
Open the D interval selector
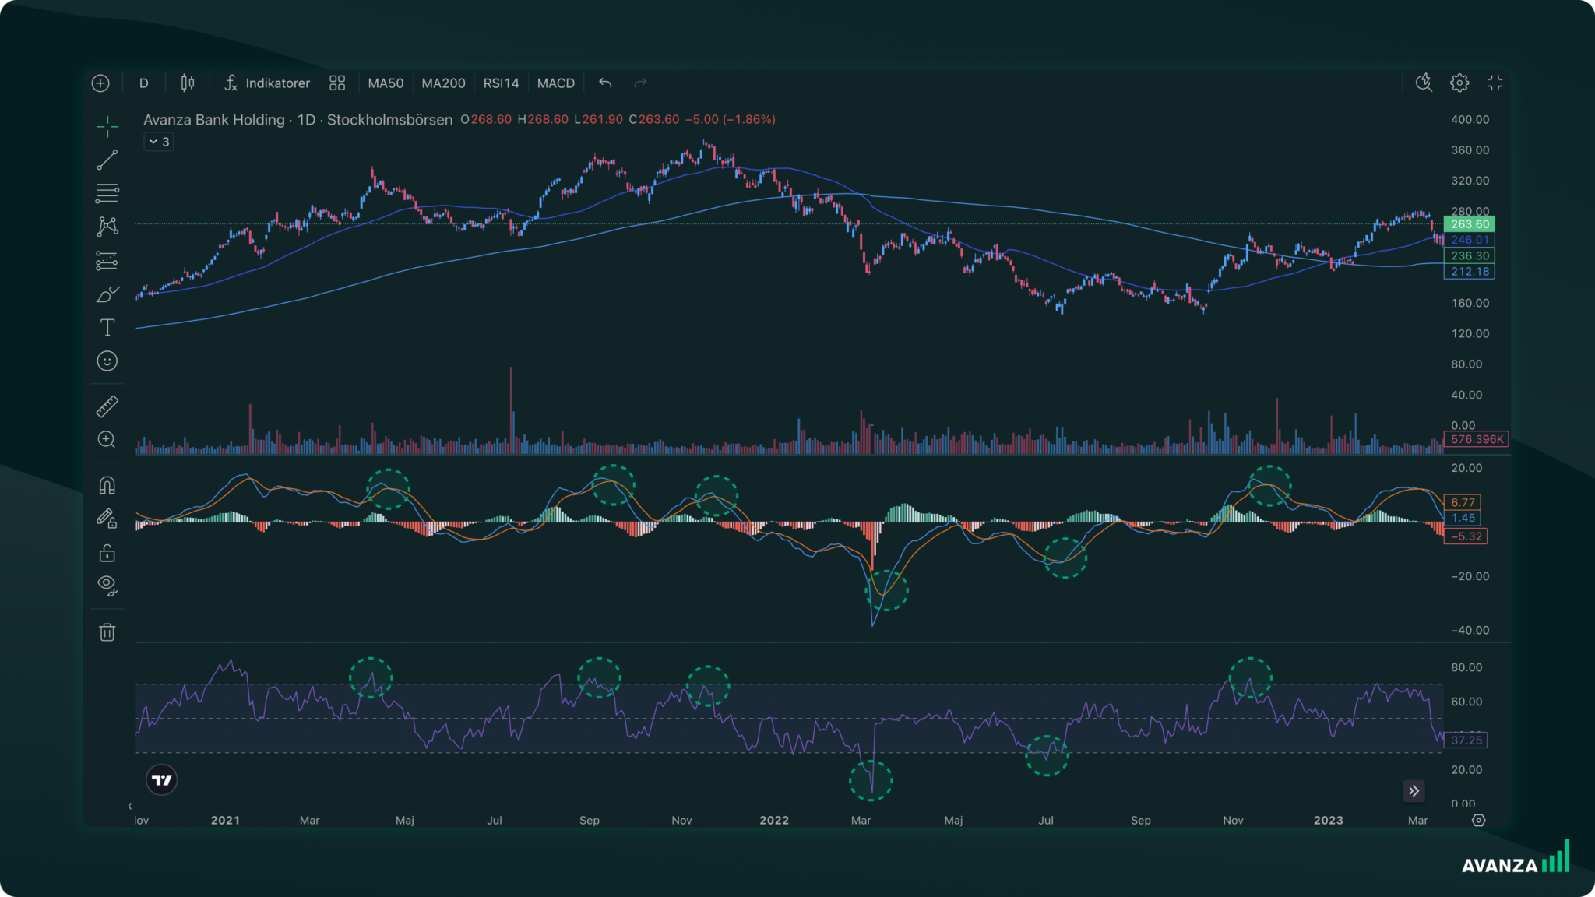143,83
